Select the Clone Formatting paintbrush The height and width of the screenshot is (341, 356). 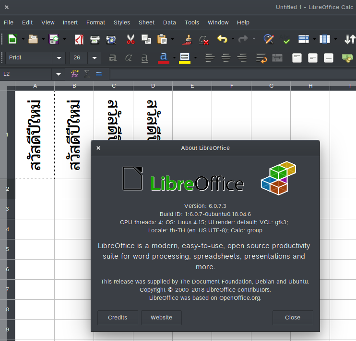[187, 39]
